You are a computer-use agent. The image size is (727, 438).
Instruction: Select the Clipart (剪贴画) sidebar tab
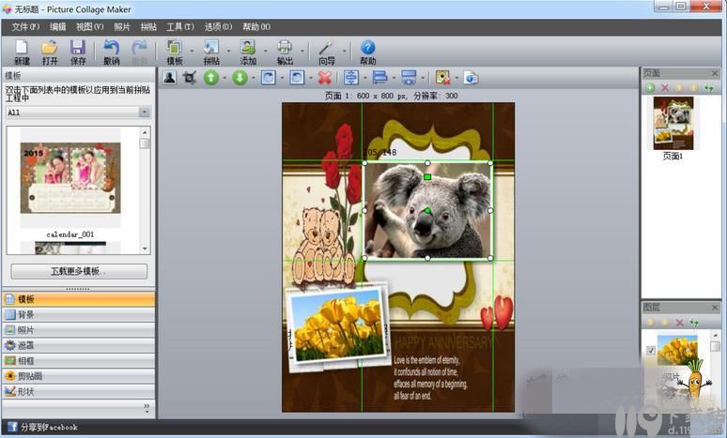click(79, 376)
